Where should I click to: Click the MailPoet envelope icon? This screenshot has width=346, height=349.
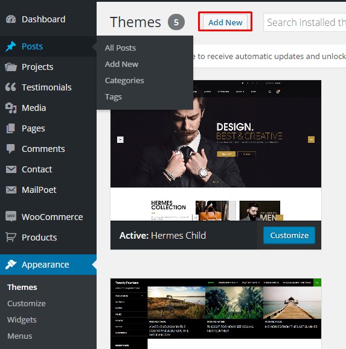pos(11,190)
